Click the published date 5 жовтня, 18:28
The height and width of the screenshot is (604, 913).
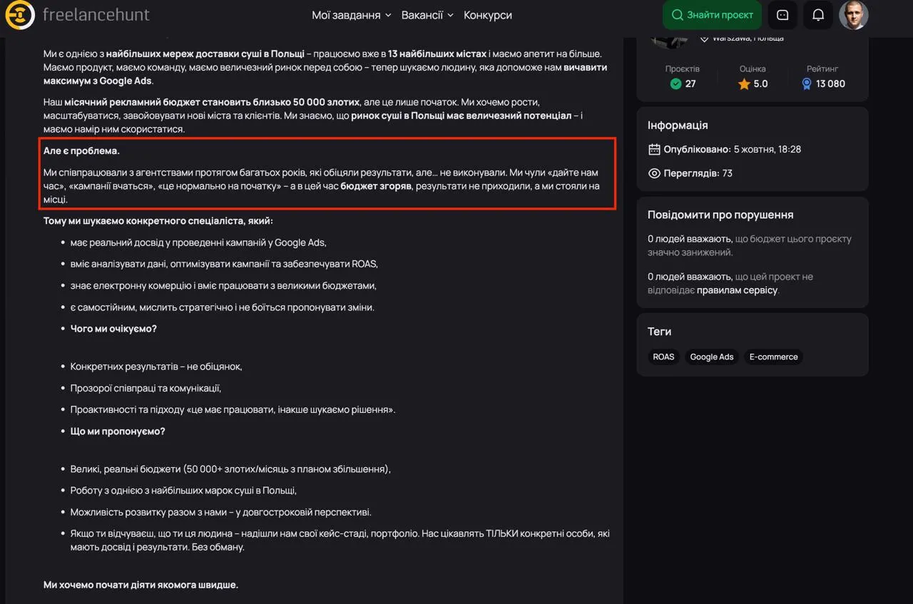(x=767, y=149)
